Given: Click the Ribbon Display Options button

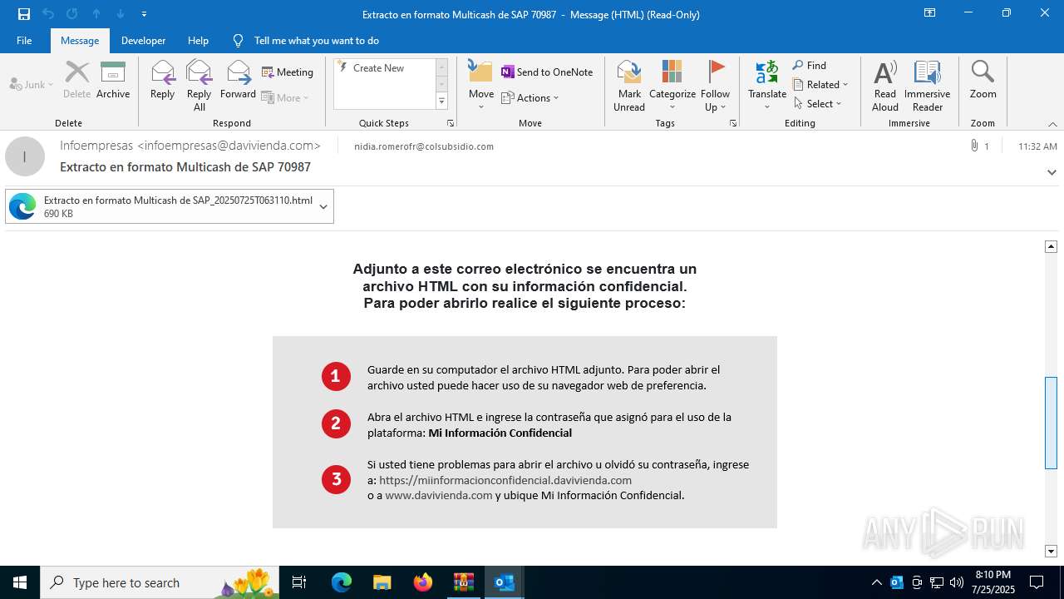Looking at the screenshot, I should [x=929, y=13].
